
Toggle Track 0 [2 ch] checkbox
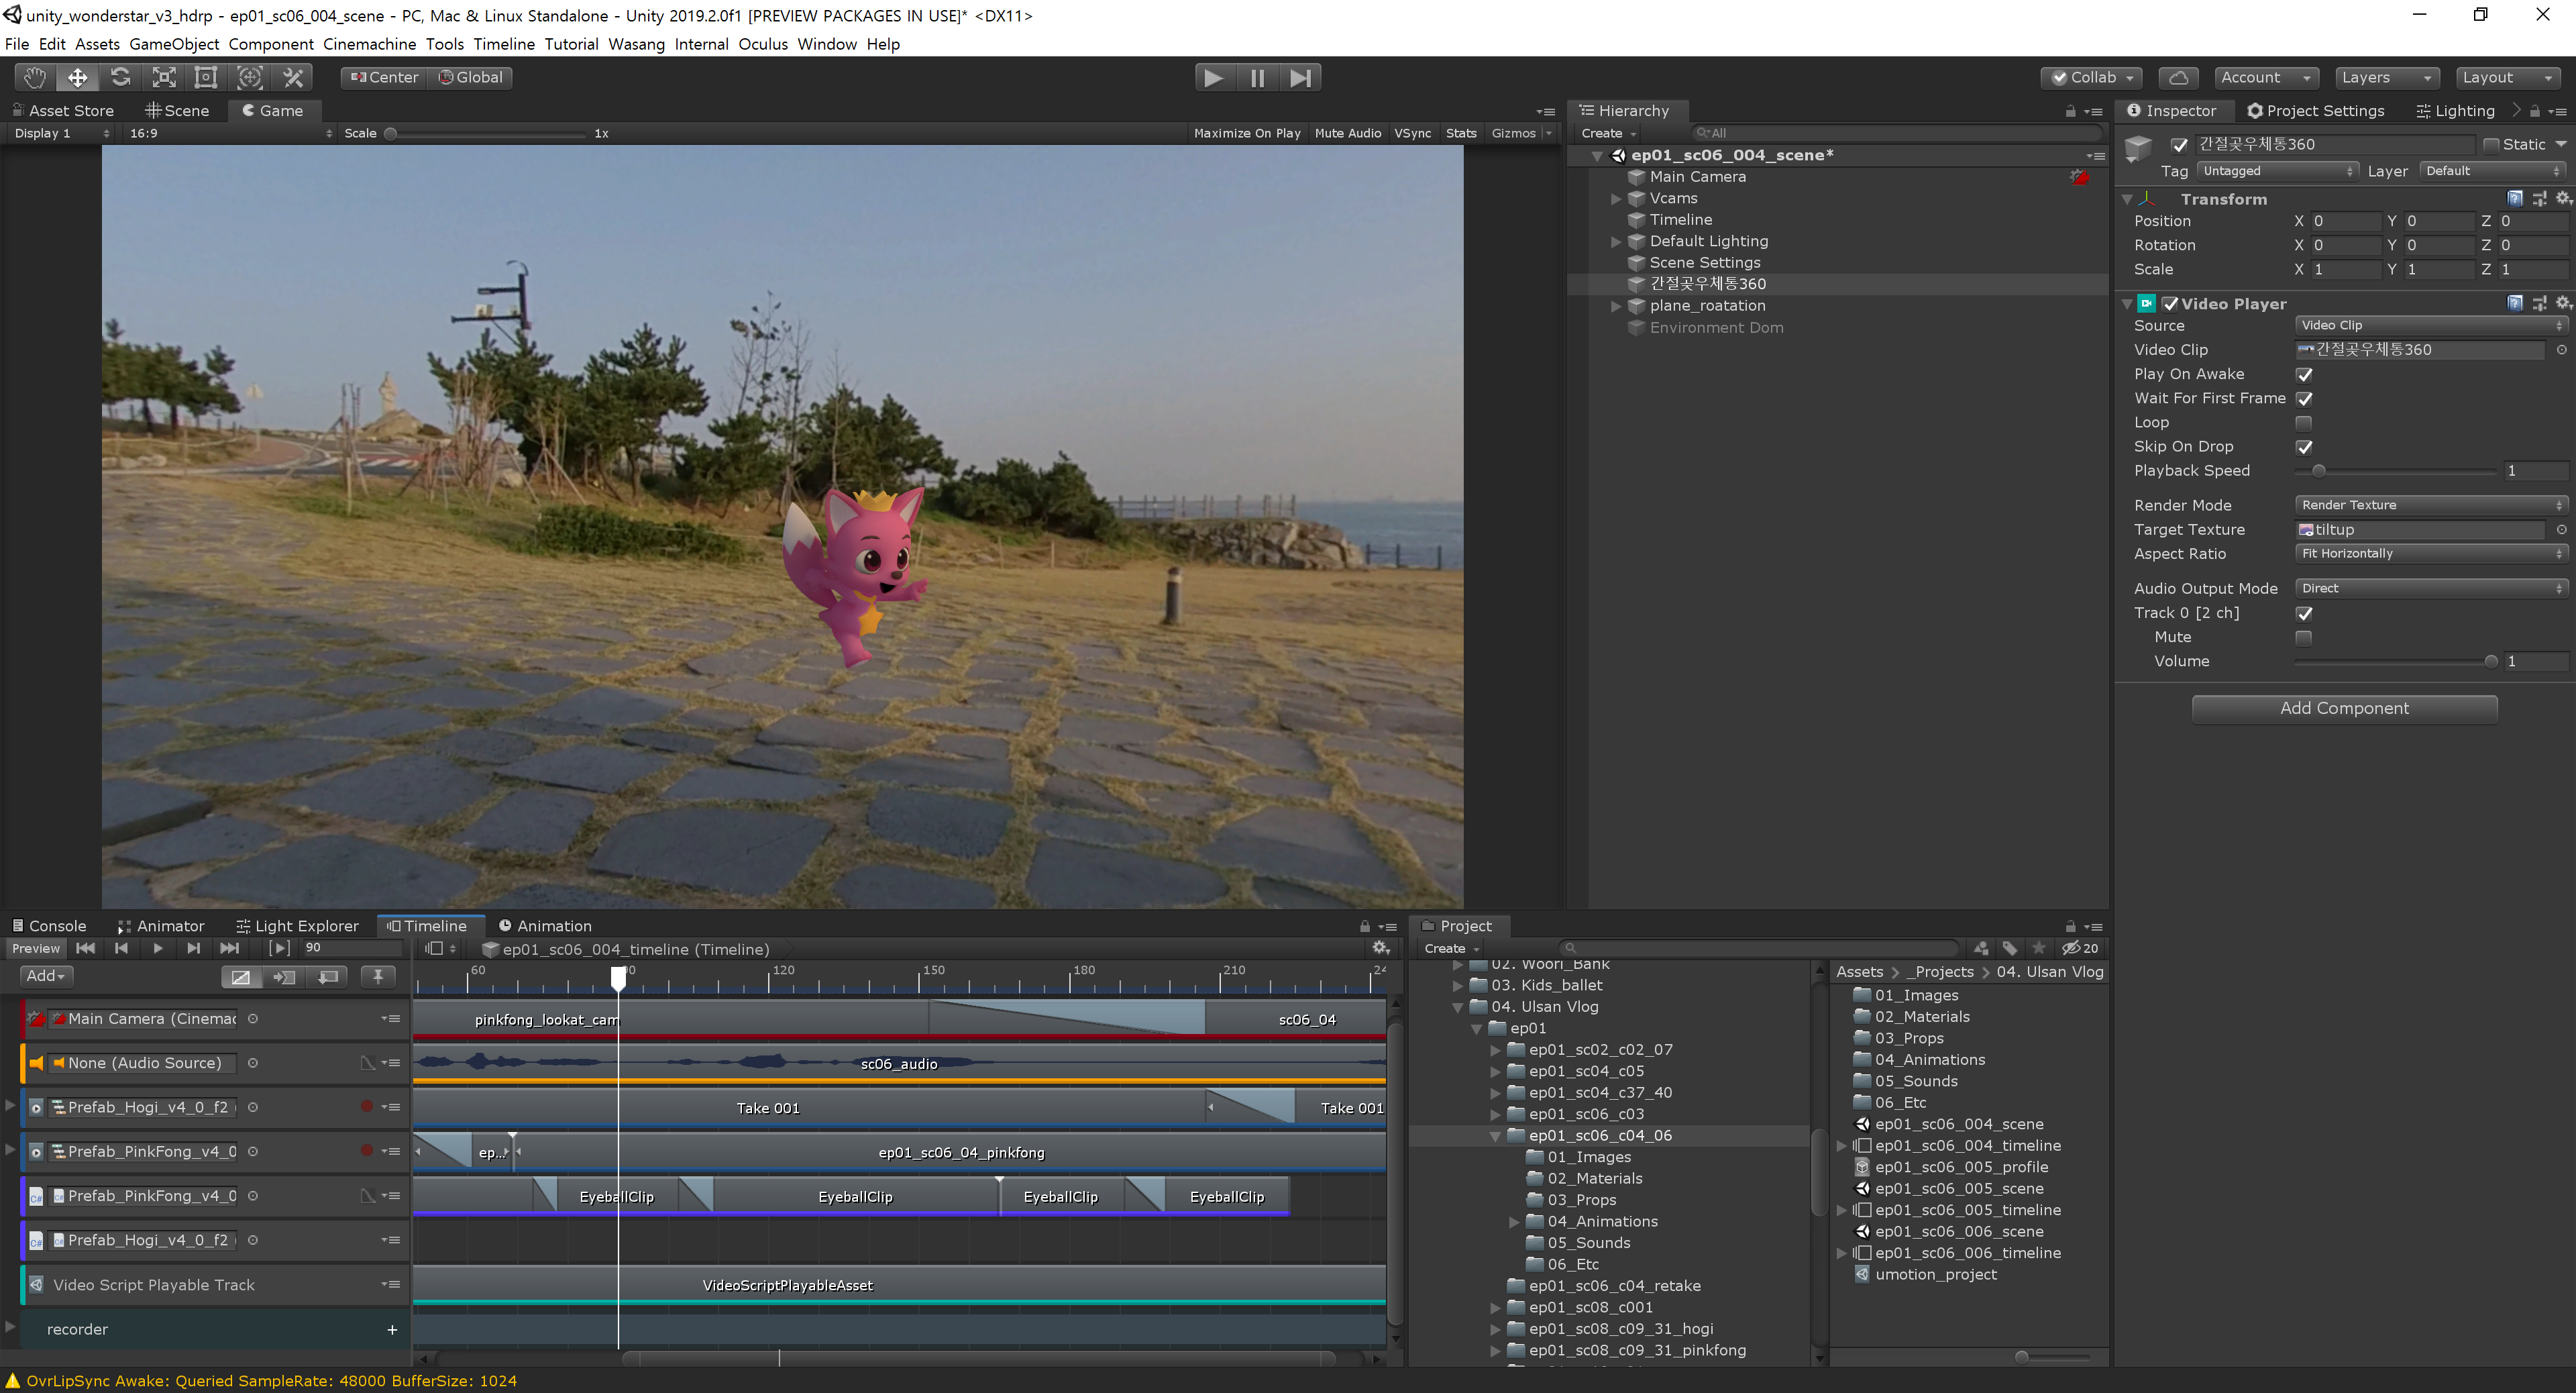[x=2304, y=613]
